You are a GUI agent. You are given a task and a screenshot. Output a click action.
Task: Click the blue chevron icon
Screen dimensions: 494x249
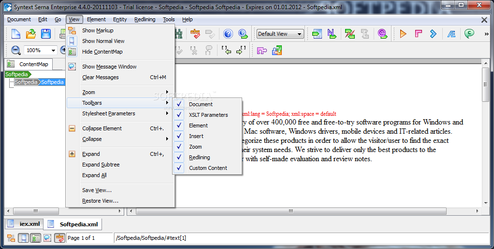(x=434, y=34)
